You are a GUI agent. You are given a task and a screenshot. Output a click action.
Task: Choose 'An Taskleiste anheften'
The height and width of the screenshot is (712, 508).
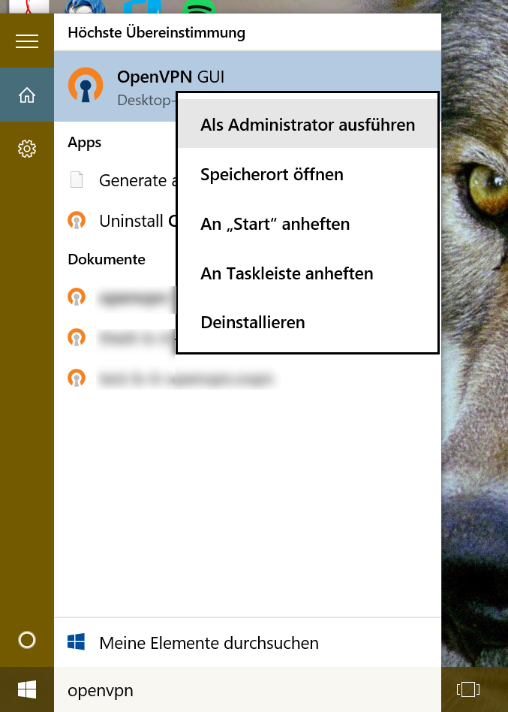[287, 273]
